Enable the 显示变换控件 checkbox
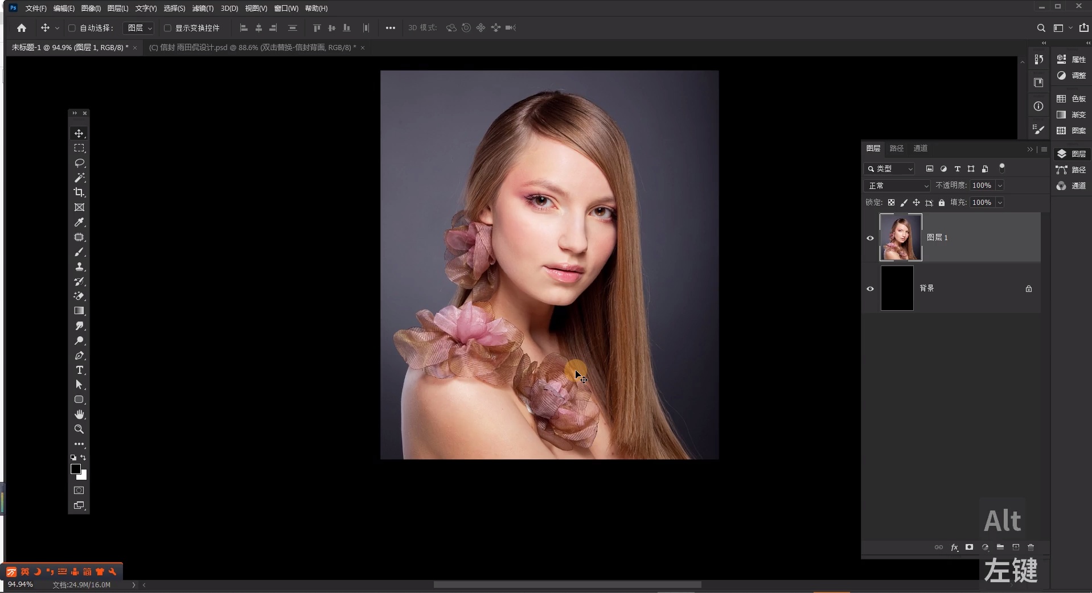 click(x=168, y=28)
